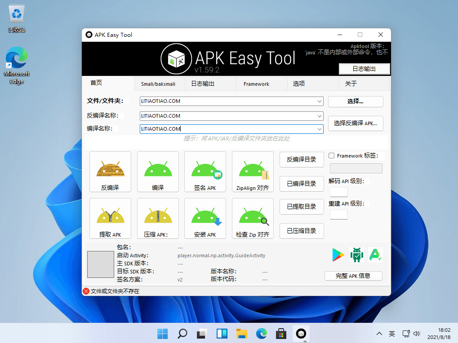
Task: Enable the Framework 标签 checkbox
Action: pyautogui.click(x=332, y=156)
